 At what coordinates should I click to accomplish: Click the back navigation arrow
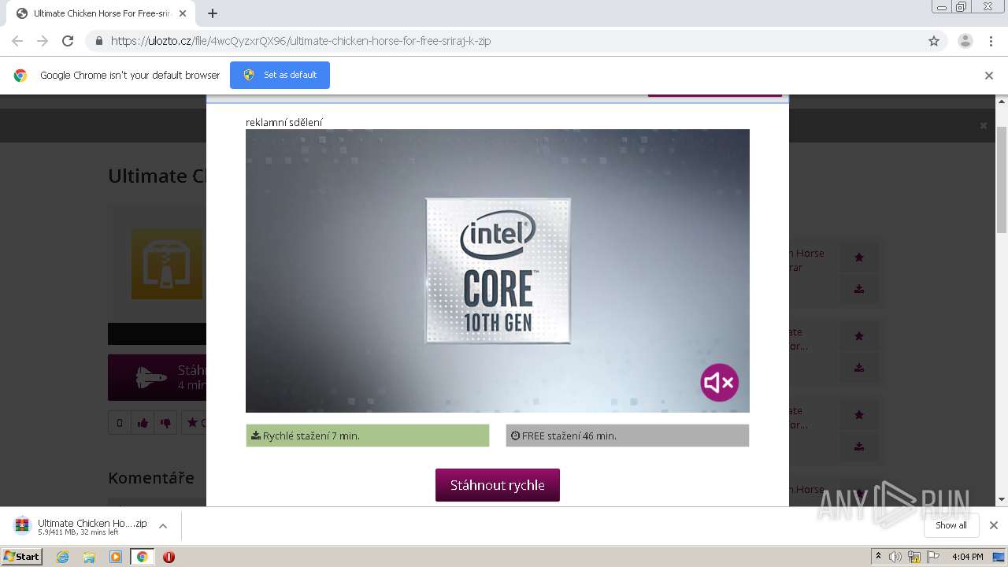[17, 41]
